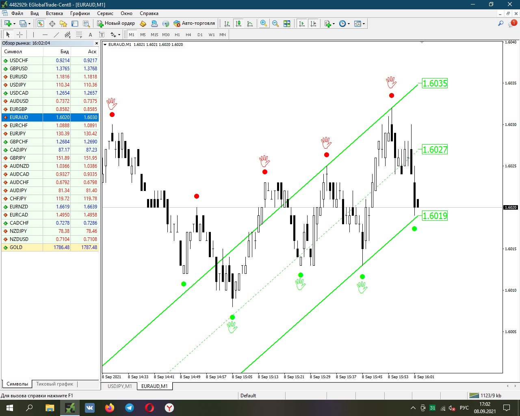Expand the Indicators list dropdown arrow
This screenshot has width=520, height=416.
coord(334,24)
